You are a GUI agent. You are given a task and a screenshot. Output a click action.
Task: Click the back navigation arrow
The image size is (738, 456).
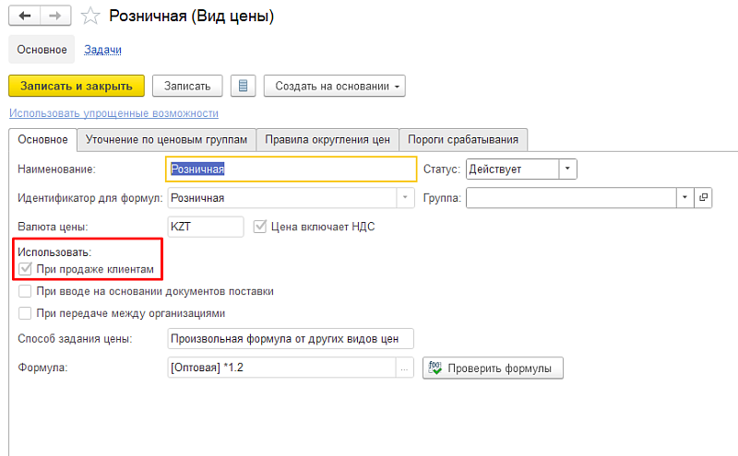click(24, 16)
